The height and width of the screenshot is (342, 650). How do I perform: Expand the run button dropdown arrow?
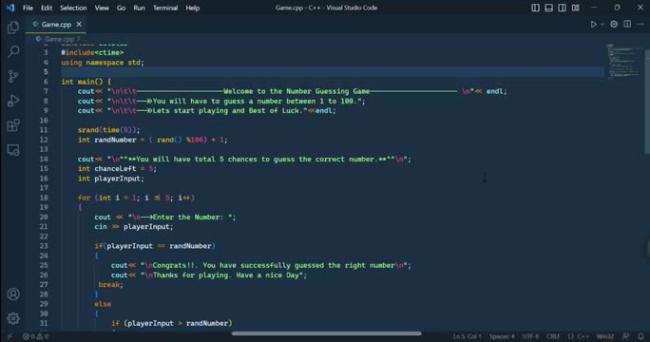(x=602, y=25)
